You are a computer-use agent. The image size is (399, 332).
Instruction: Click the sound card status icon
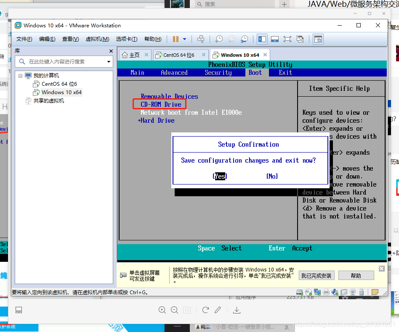[335, 292]
